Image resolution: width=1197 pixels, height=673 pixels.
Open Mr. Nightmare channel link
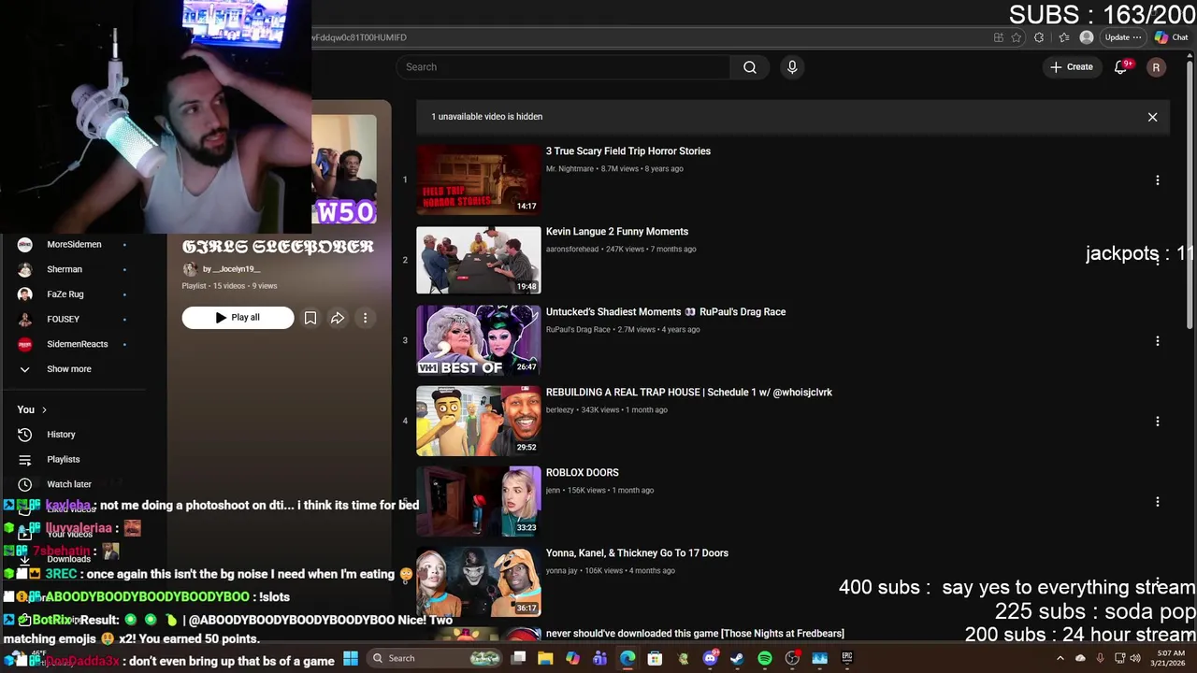coord(570,169)
